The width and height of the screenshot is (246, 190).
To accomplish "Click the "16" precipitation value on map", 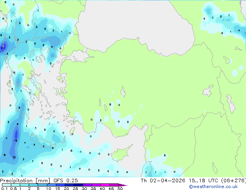I will pyautogui.click(x=16, y=141).
